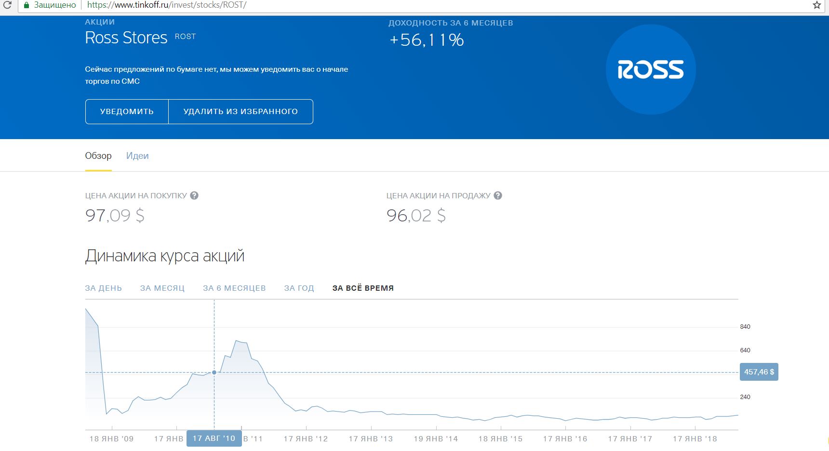Click the 17 ЯНВ '12 axis label
829x451 pixels.
point(306,439)
